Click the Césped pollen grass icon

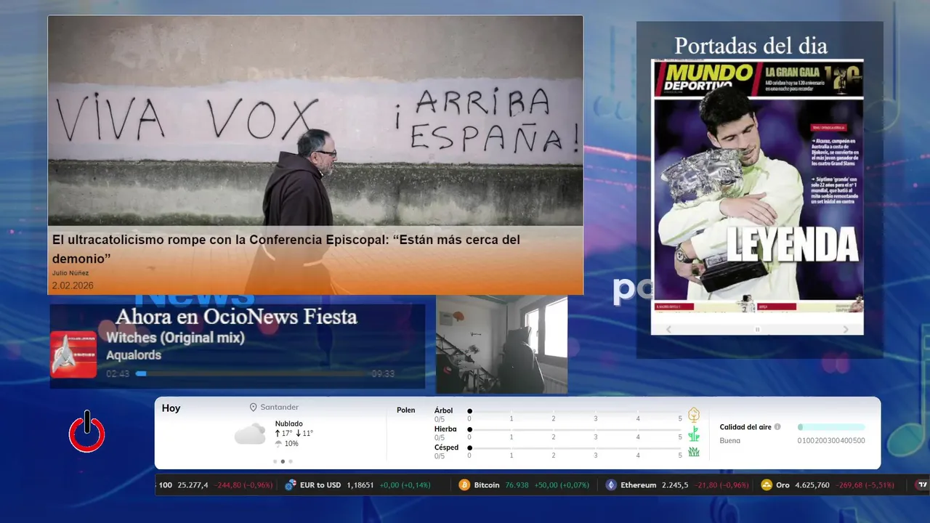(x=694, y=452)
